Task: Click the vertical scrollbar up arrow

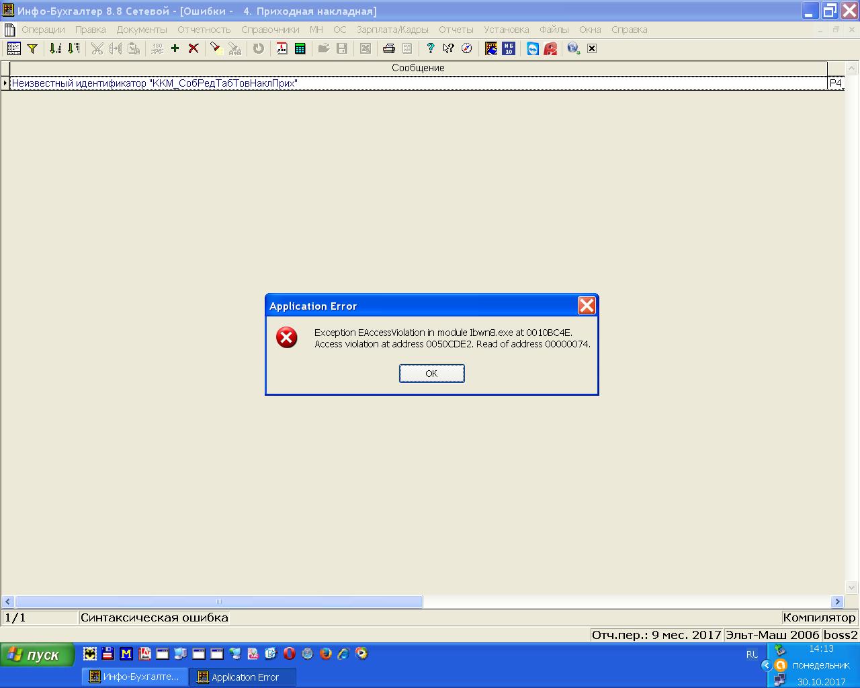Action: pos(852,68)
